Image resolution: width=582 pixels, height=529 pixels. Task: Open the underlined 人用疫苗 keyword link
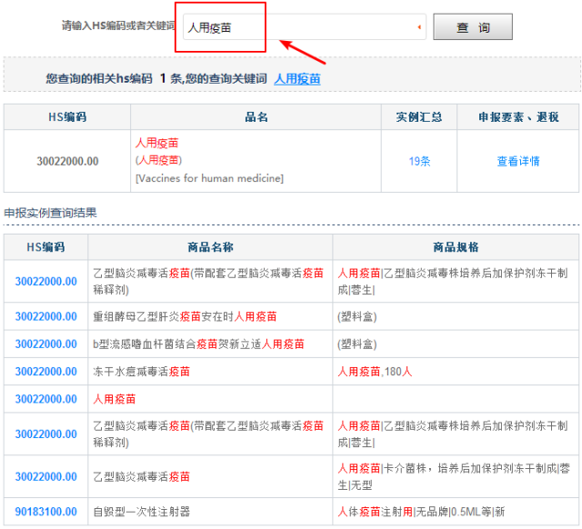(297, 79)
